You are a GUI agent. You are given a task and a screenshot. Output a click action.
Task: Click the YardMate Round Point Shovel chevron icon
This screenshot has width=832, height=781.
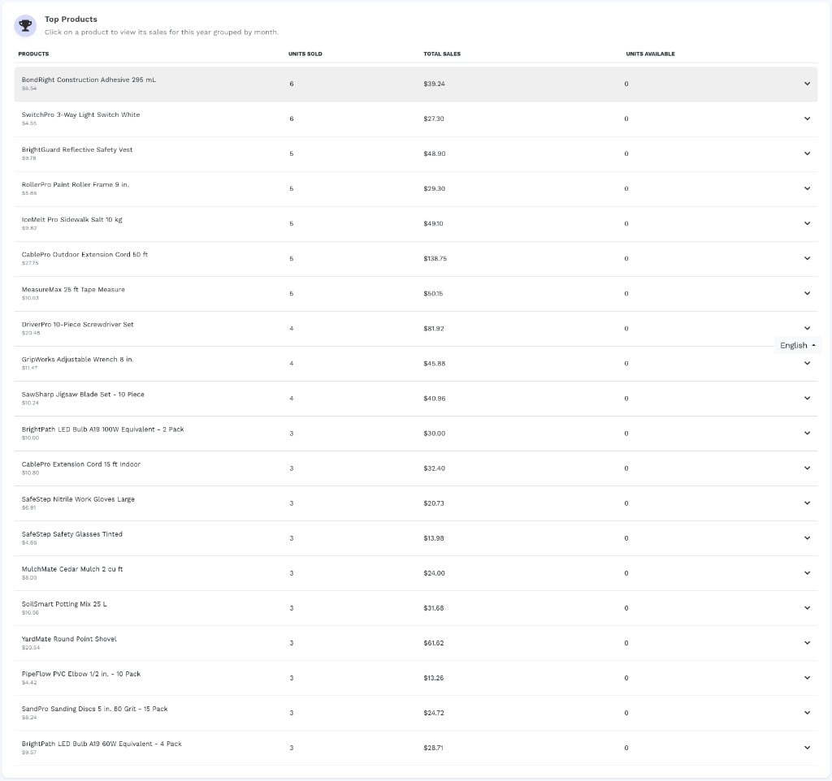point(807,643)
